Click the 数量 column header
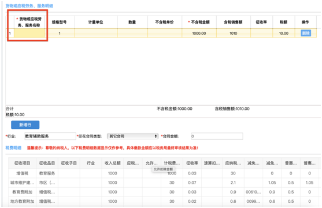The height and width of the screenshot is (208, 322). tap(132, 22)
